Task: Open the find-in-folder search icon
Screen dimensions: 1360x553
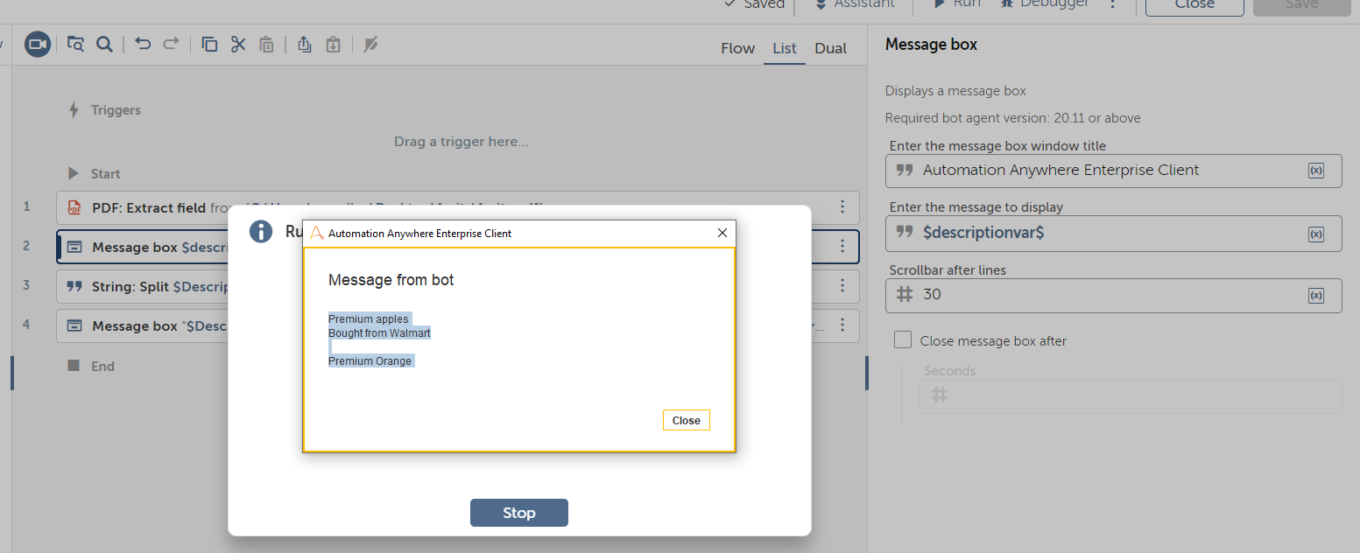Action: [x=75, y=45]
